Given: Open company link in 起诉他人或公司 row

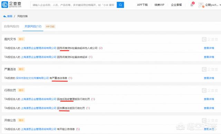Looking at the screenshot, I should pos(39,48).
